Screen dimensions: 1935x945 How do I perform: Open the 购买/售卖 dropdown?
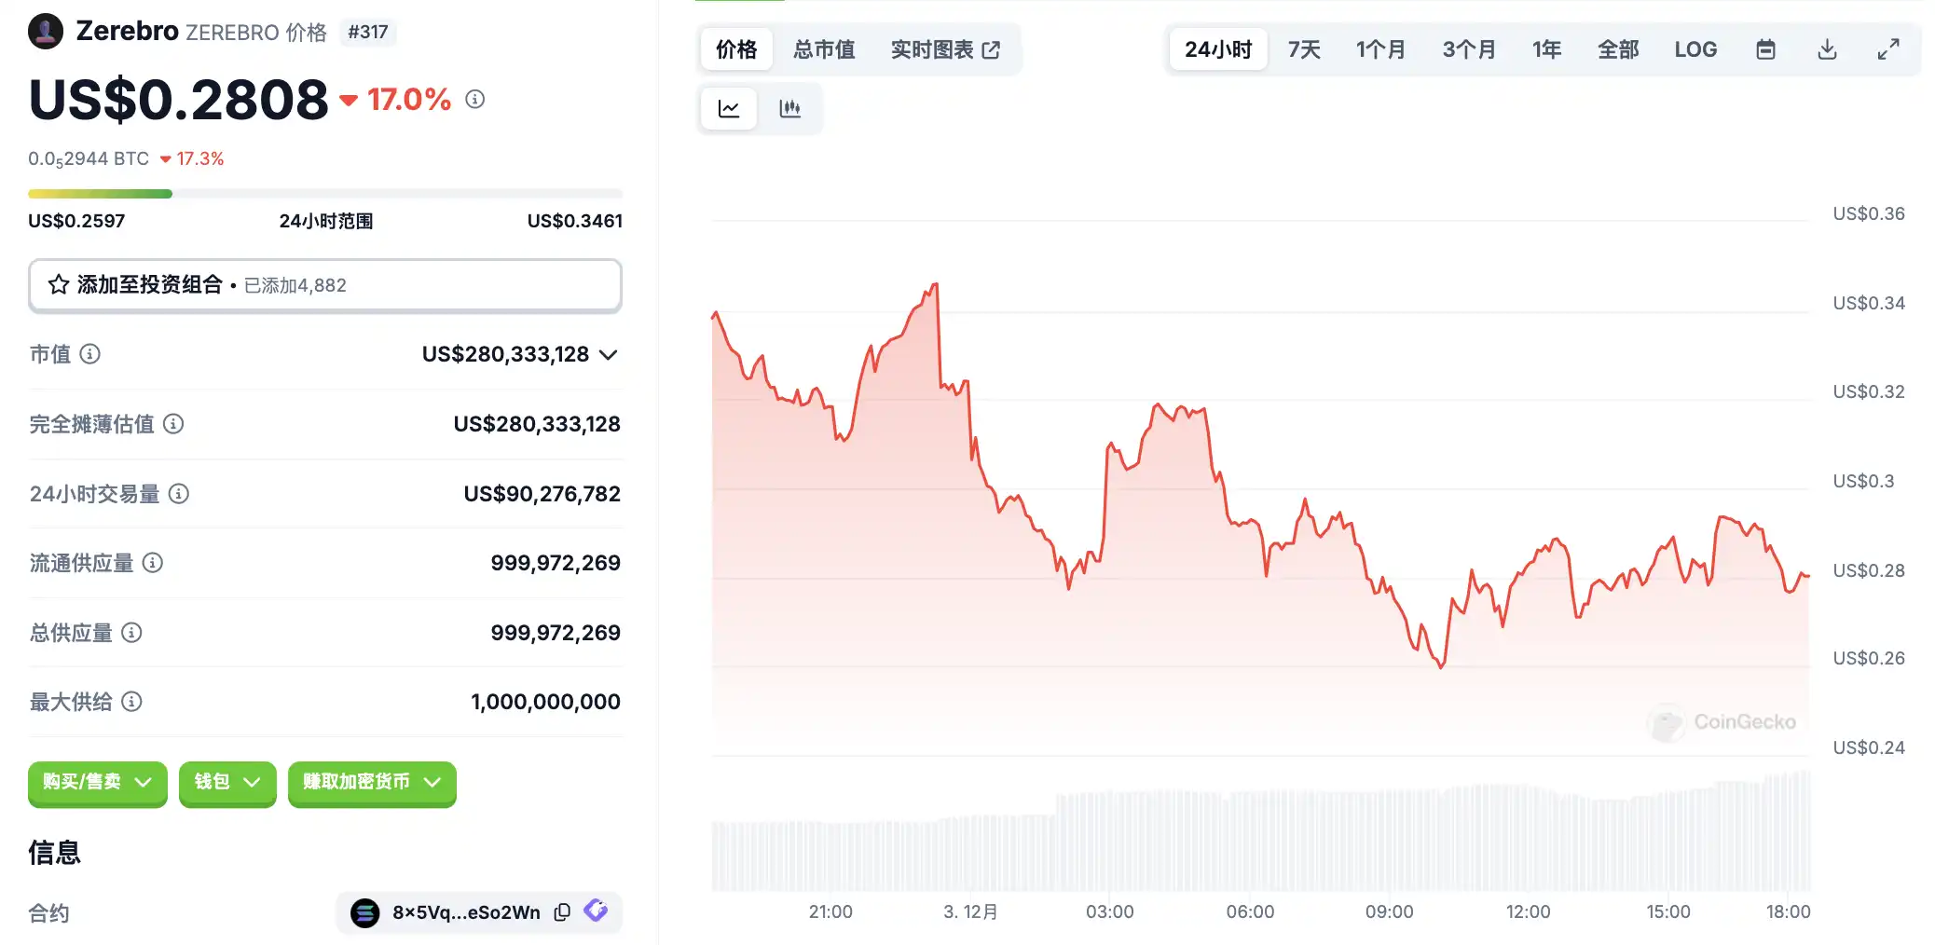click(x=97, y=782)
